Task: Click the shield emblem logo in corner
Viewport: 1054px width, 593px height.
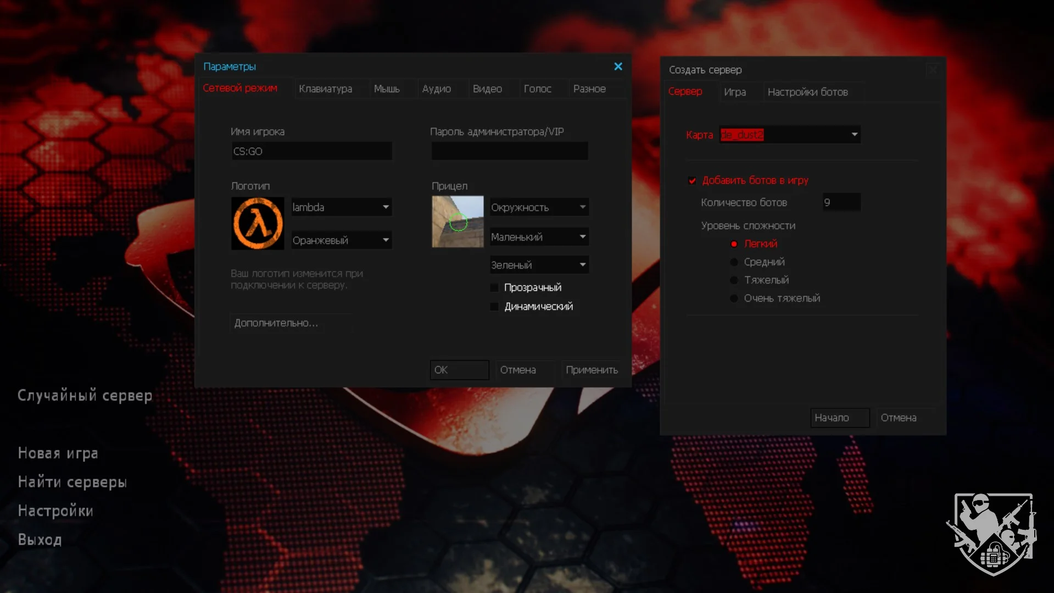Action: click(x=992, y=533)
